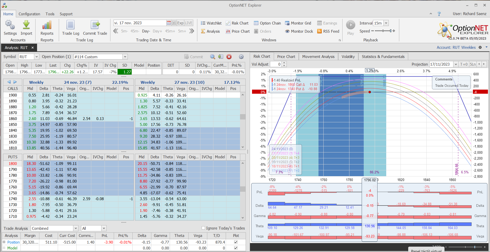Open the Option Chain window
Viewport: 490px width, 252px height.
tap(267, 23)
